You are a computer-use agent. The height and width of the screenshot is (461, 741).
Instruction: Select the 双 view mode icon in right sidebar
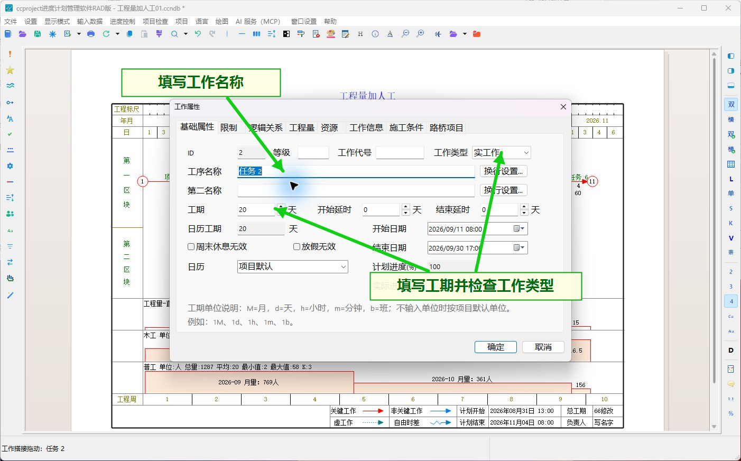[x=731, y=105]
